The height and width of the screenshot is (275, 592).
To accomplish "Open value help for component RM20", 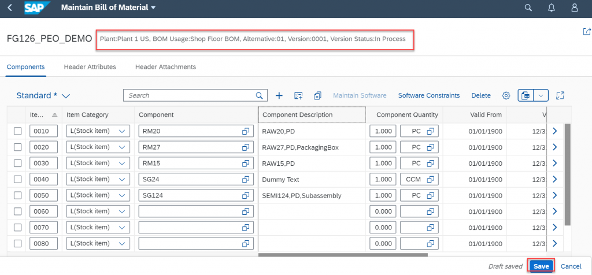I will (246, 131).
